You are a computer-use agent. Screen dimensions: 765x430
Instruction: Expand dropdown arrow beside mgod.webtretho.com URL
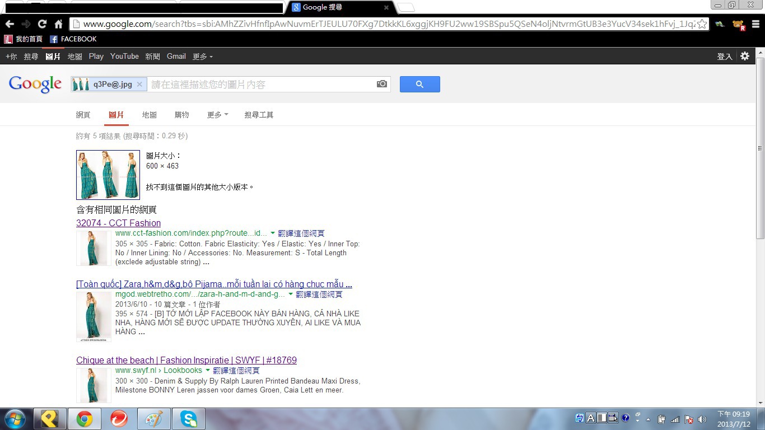coord(291,294)
